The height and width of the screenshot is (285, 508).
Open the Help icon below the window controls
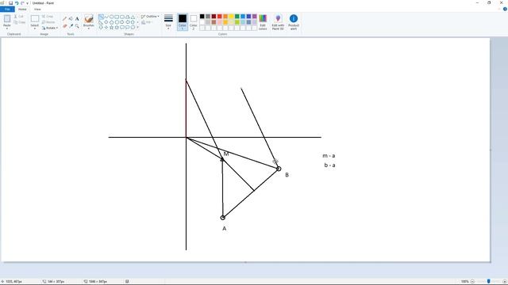[x=505, y=9]
